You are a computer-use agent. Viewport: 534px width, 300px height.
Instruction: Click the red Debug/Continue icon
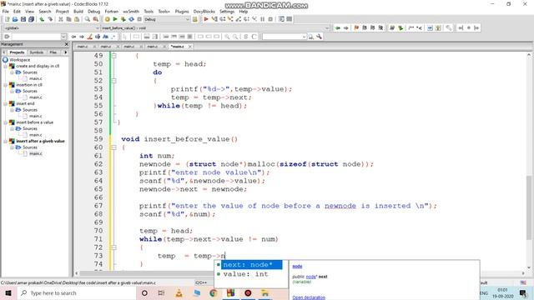click(x=206, y=19)
